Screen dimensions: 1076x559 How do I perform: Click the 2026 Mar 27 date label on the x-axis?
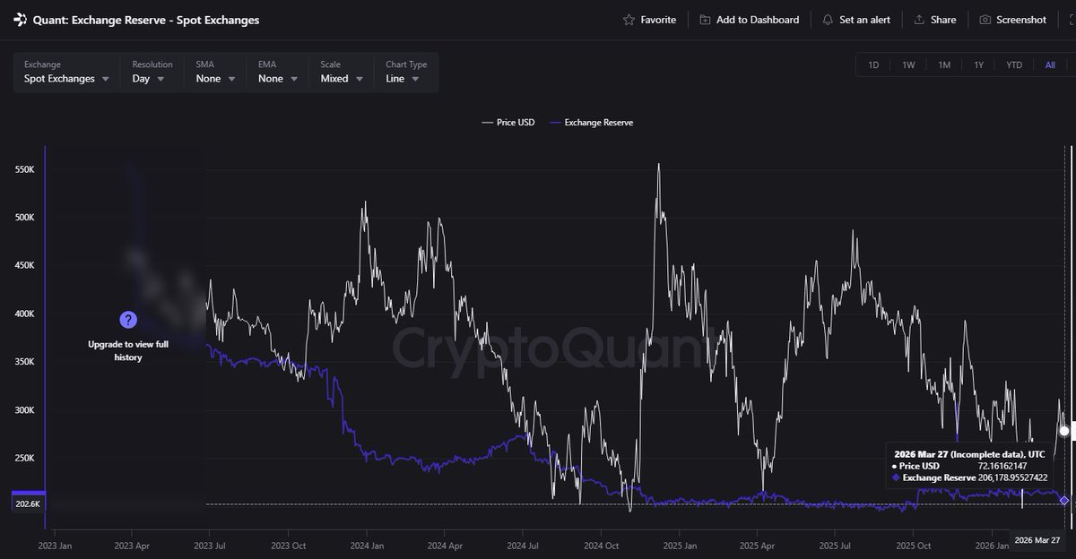1037,540
